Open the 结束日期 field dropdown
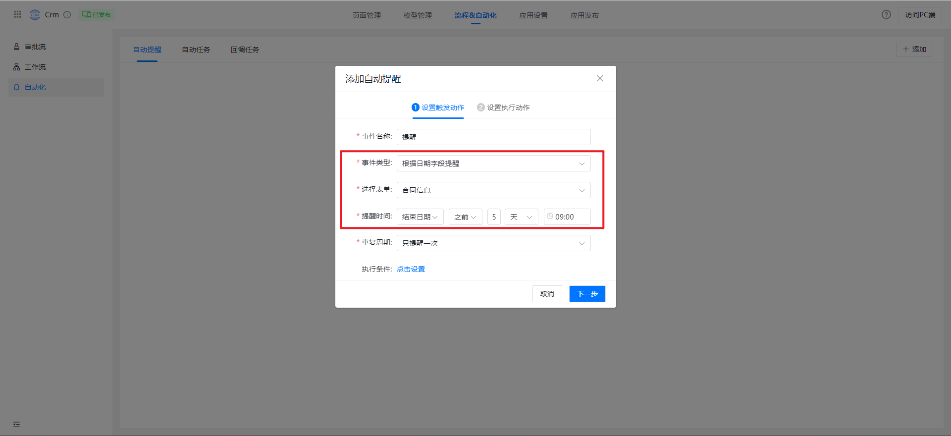Viewport: 951px width, 436px height. [x=420, y=217]
